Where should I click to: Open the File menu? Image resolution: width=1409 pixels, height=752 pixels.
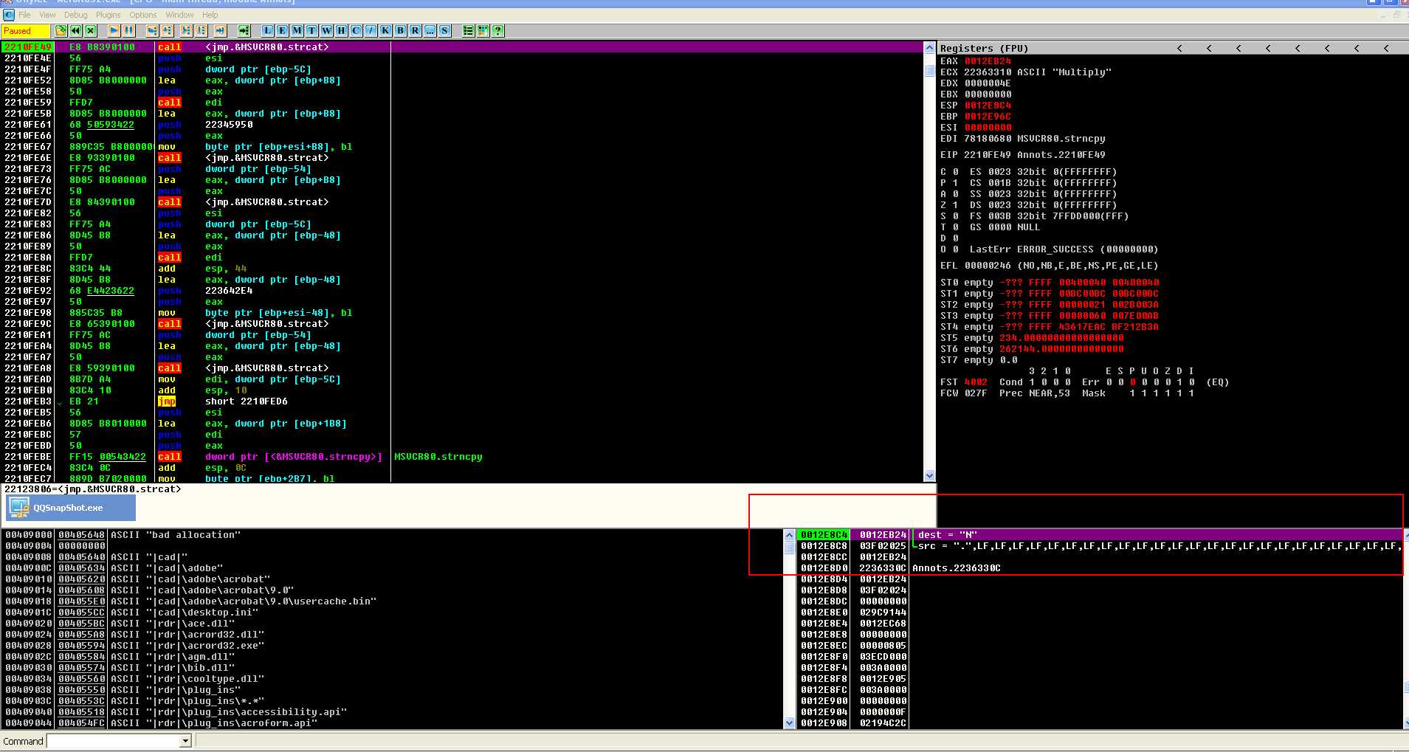tap(24, 15)
